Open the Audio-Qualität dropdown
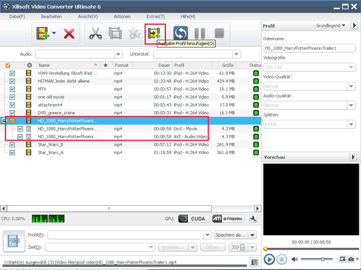Screen dimensions: 361x270 tap(351, 105)
